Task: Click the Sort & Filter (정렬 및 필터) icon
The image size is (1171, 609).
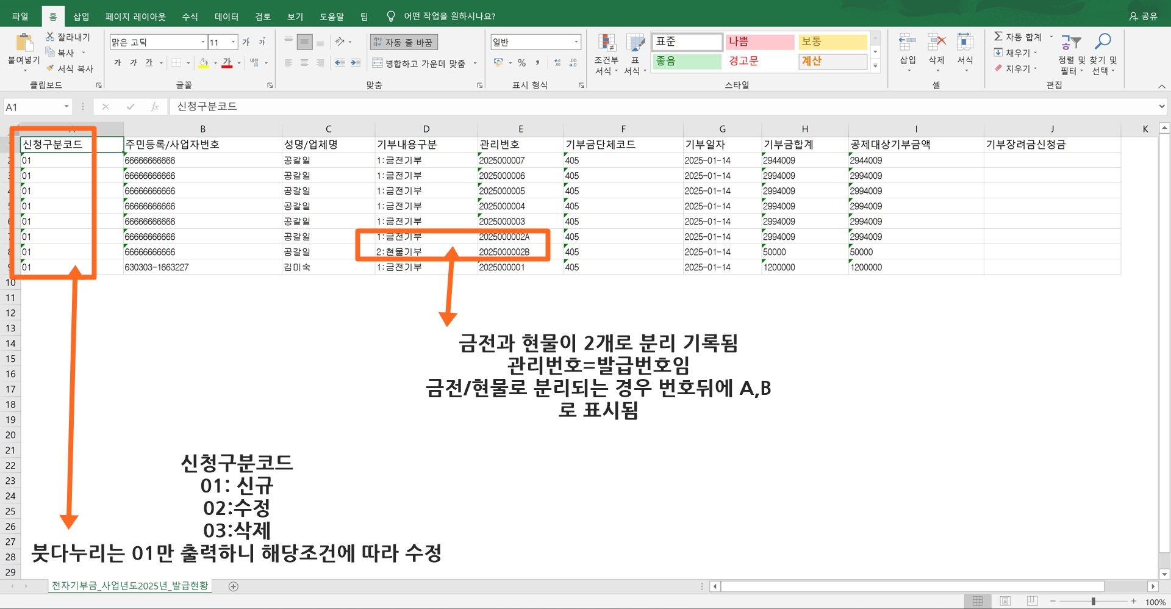Action: tap(1070, 43)
